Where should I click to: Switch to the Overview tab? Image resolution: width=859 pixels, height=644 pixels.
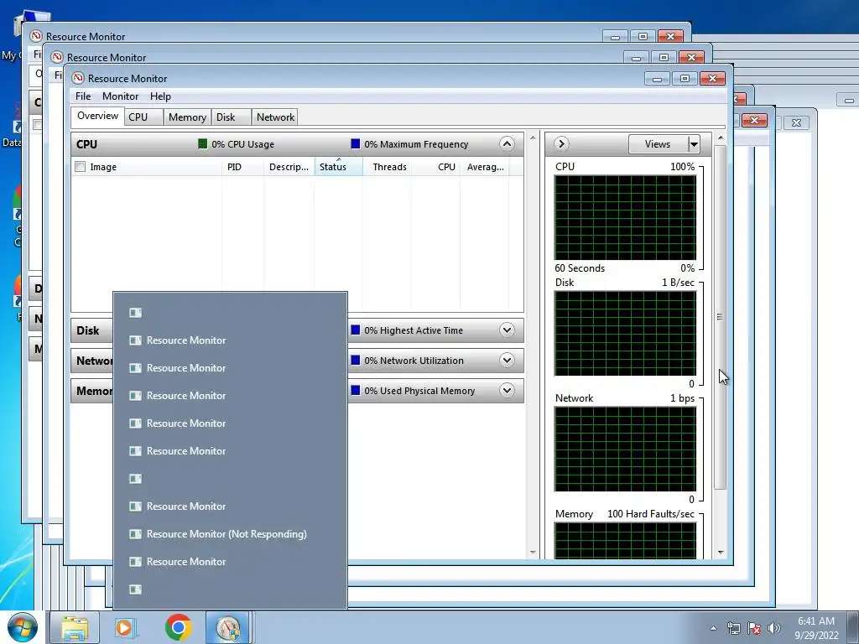pyautogui.click(x=97, y=116)
